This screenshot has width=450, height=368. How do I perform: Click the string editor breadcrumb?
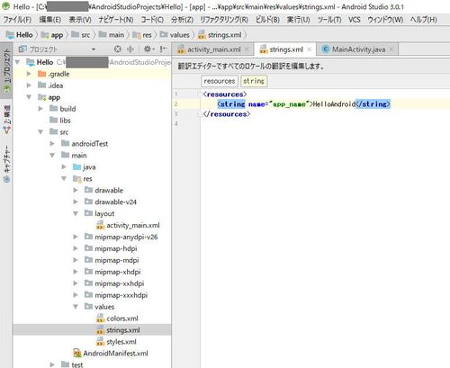pos(254,81)
